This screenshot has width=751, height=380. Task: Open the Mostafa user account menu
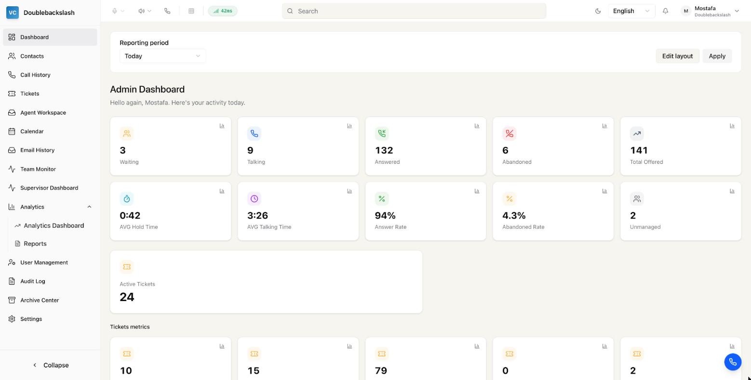click(710, 11)
